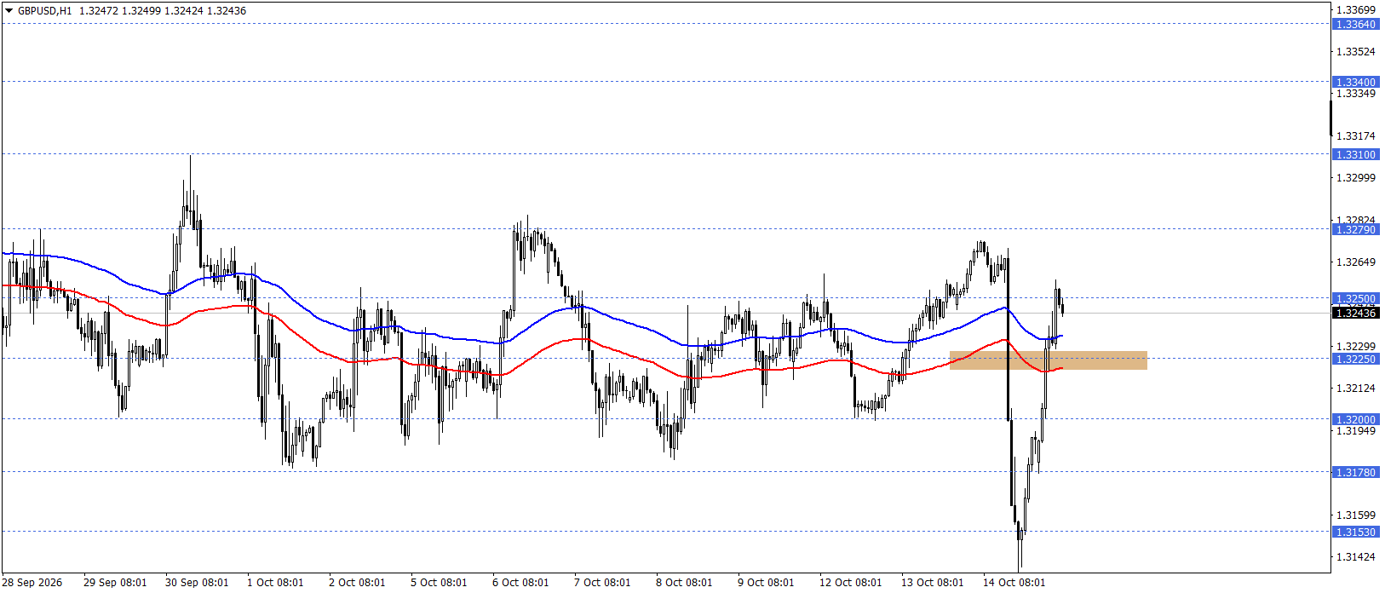1385x593 pixels.
Task: Click the 1.33524 value on price axis
Action: (1355, 52)
